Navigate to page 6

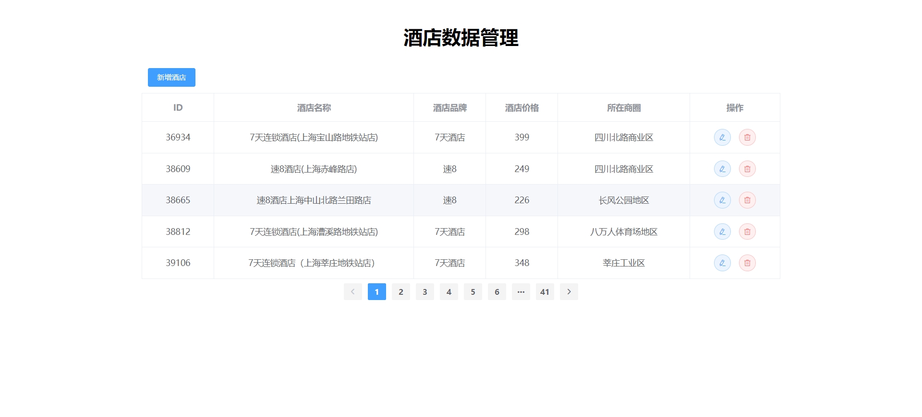pos(497,292)
